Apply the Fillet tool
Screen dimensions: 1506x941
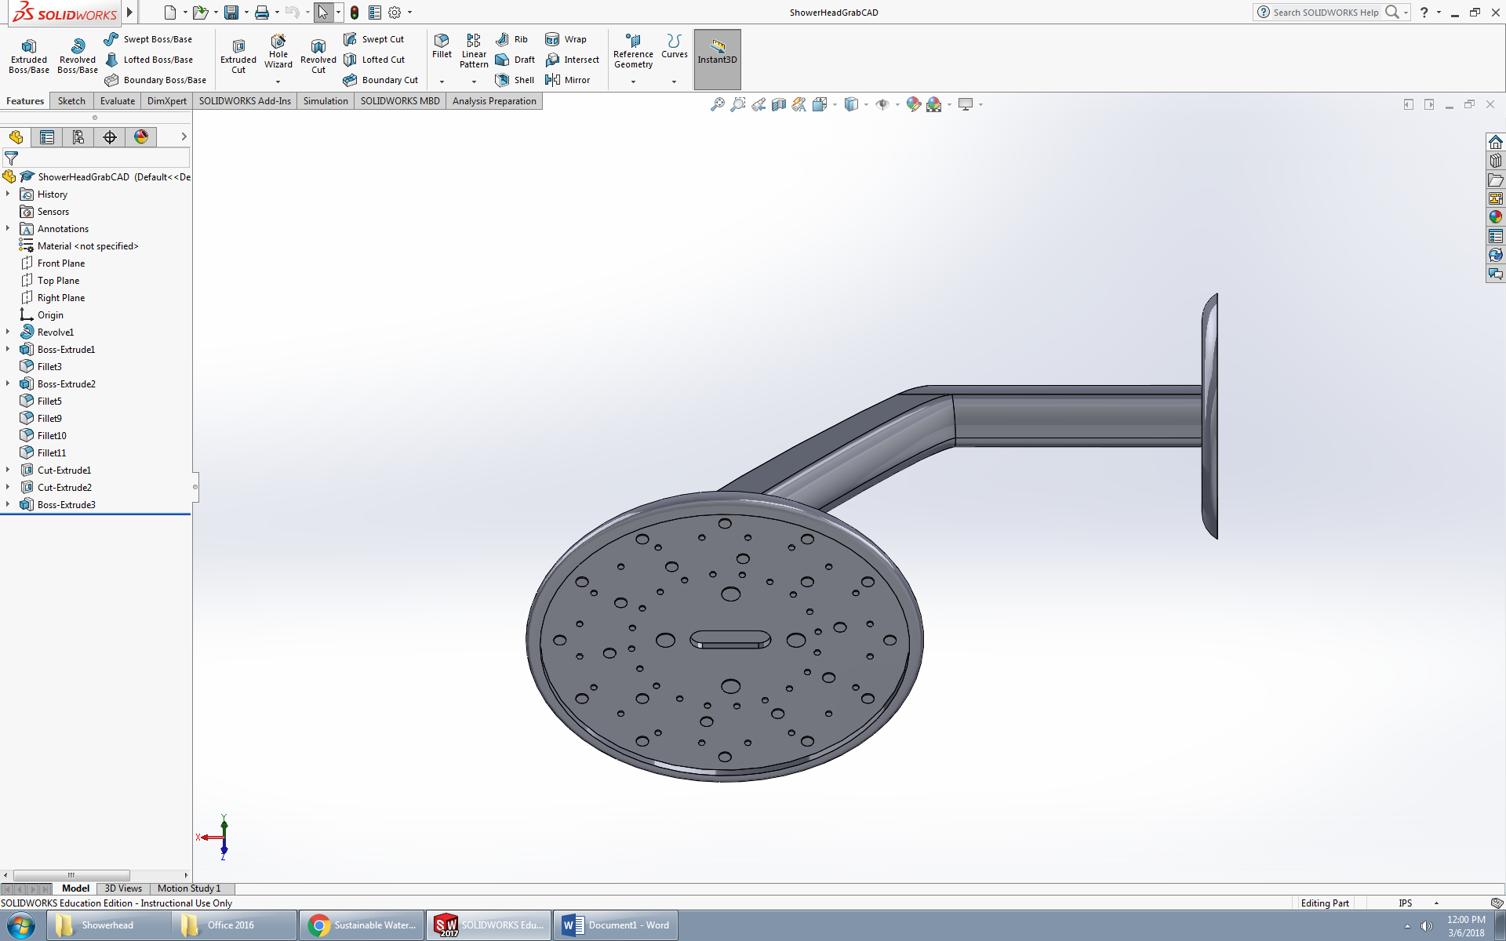click(x=442, y=46)
